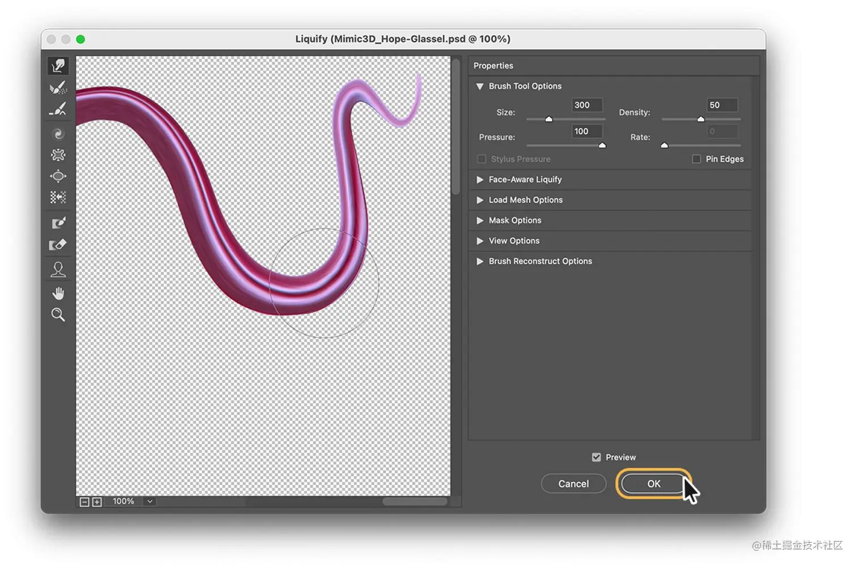858x566 pixels.
Task: Activate the Push Left tool
Action: 58,197
